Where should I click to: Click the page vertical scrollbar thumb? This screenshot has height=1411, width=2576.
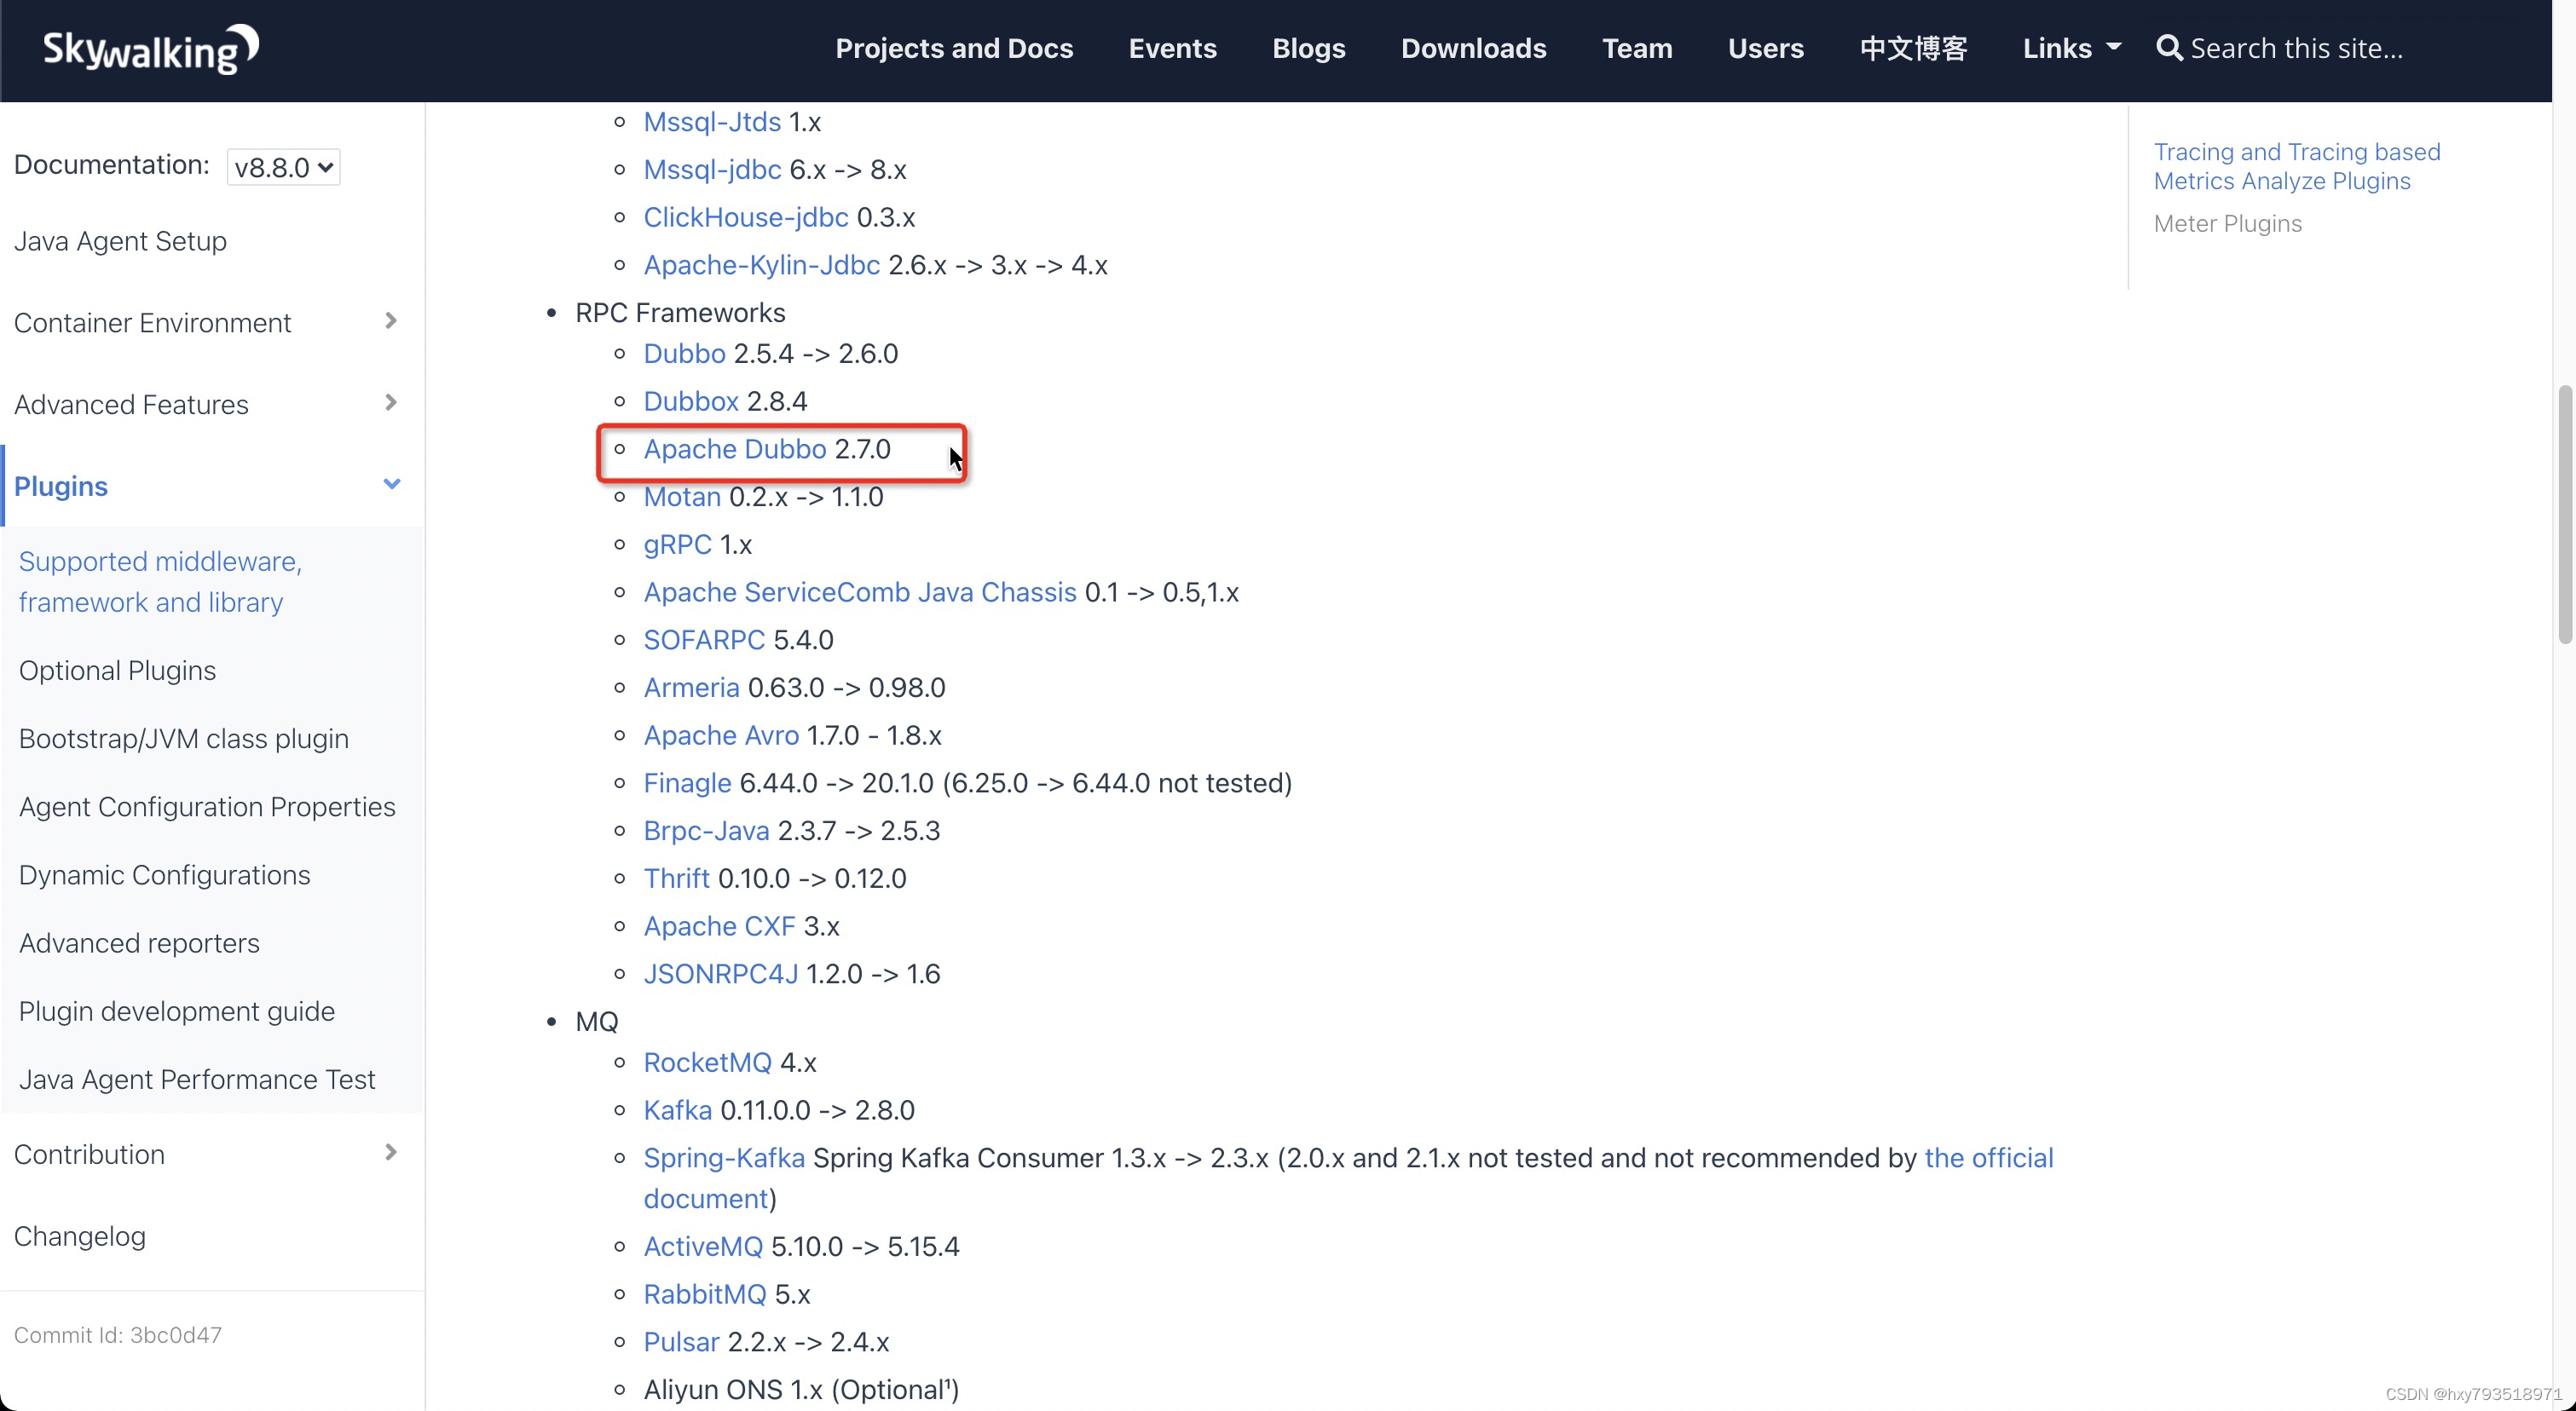tap(2565, 514)
